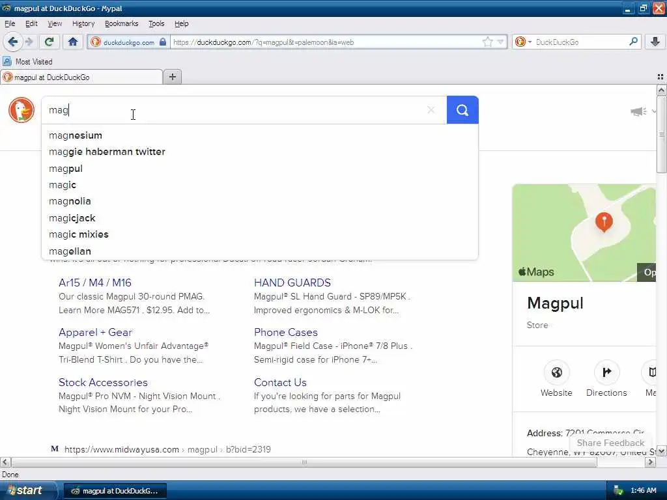The image size is (667, 500).
Task: Expand the menu chevron beside megaphone
Action: click(x=653, y=111)
